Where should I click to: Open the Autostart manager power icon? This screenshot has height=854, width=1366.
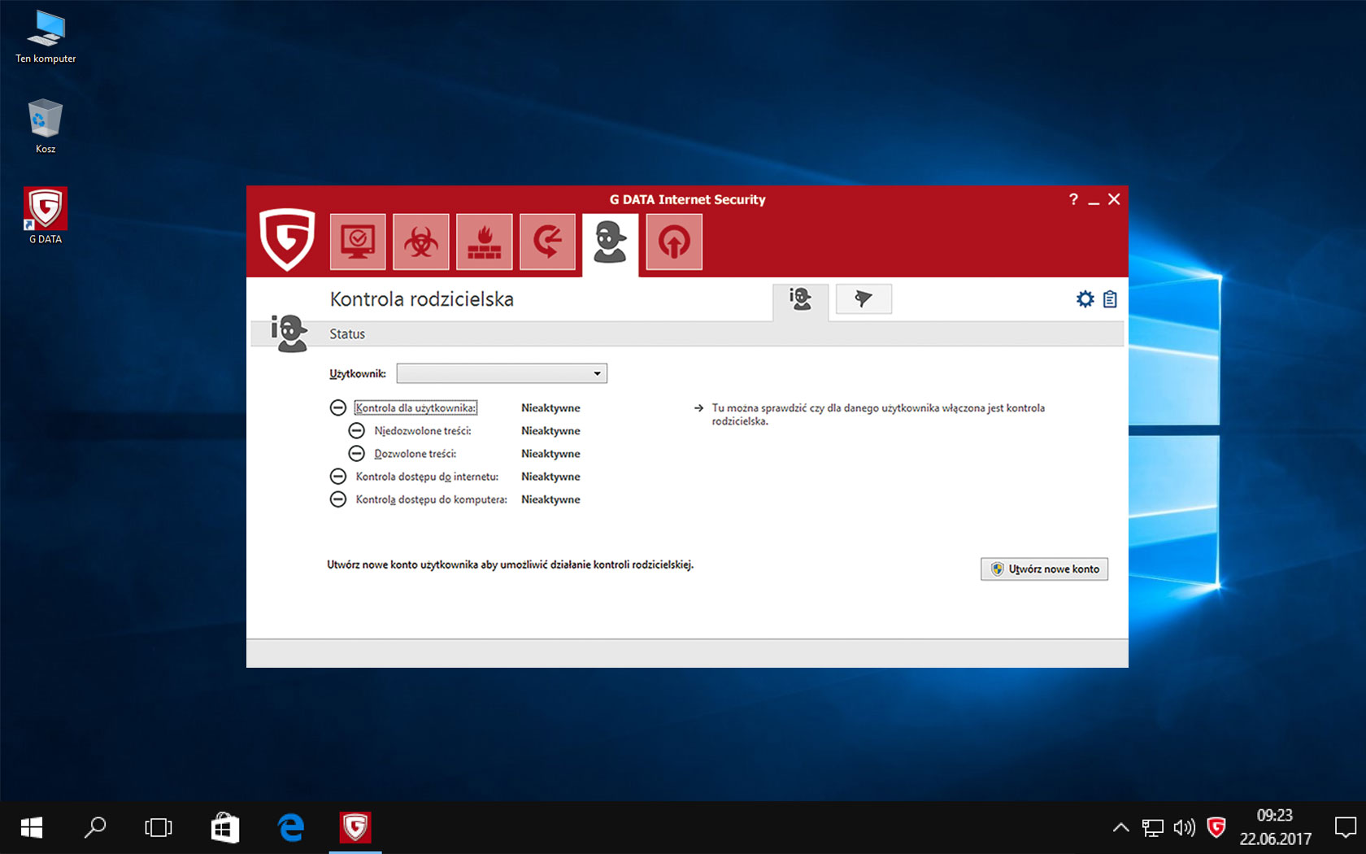tap(674, 242)
